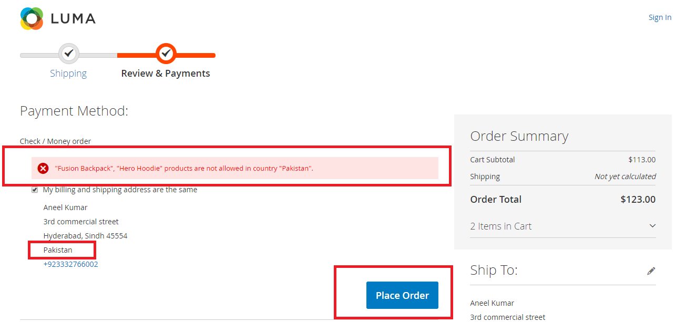Expand the "2 Items in Cart" section

coord(501,226)
